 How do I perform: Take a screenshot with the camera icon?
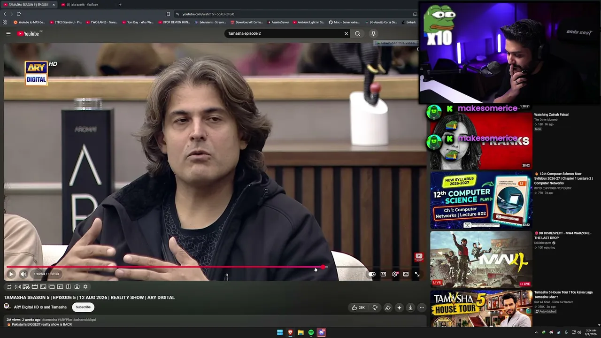pos(77,287)
